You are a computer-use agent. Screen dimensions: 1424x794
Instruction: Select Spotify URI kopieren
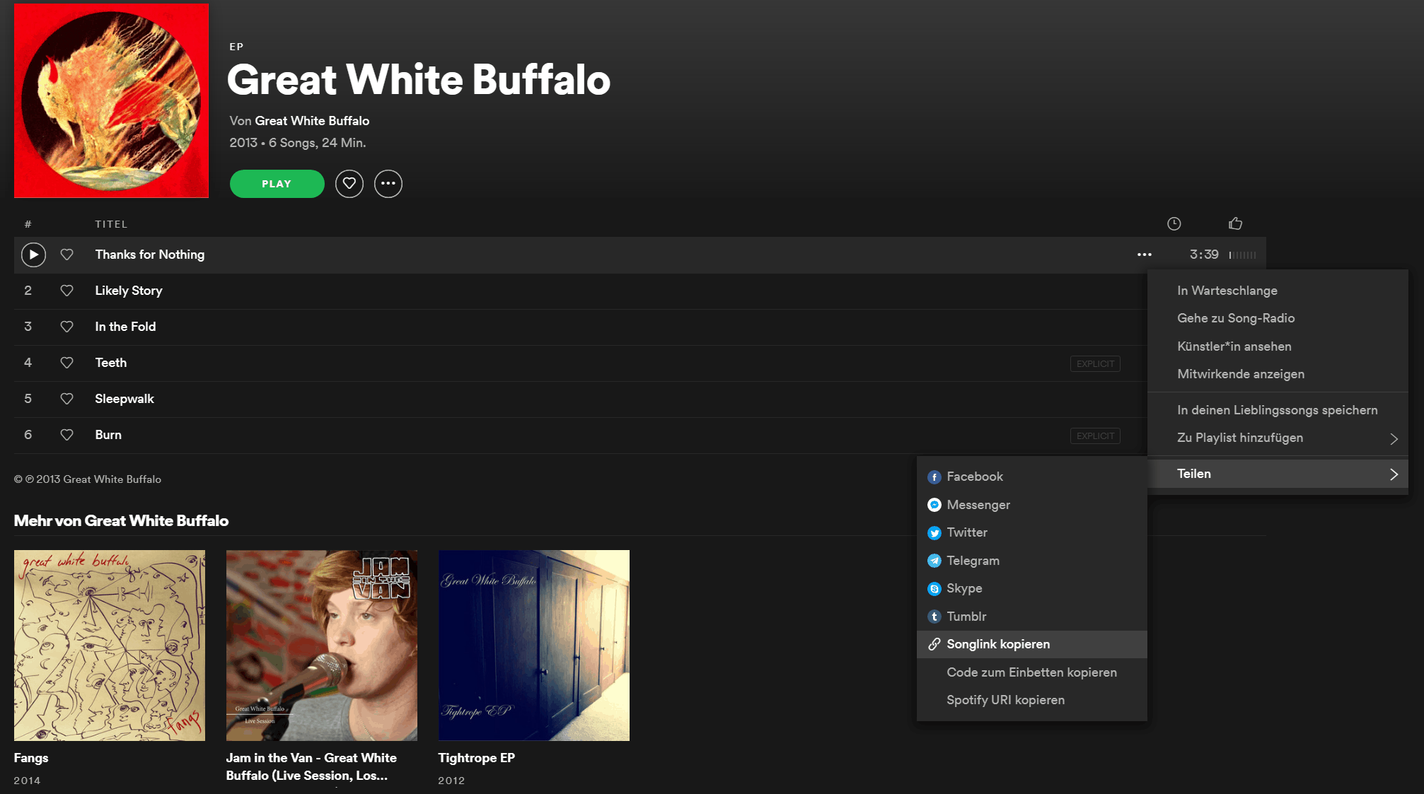(1032, 700)
